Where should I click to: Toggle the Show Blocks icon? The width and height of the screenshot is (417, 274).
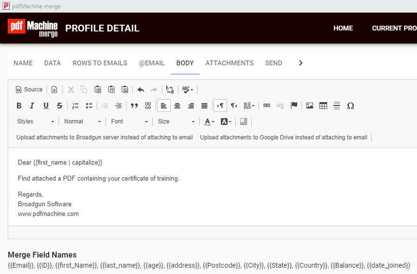point(244,122)
